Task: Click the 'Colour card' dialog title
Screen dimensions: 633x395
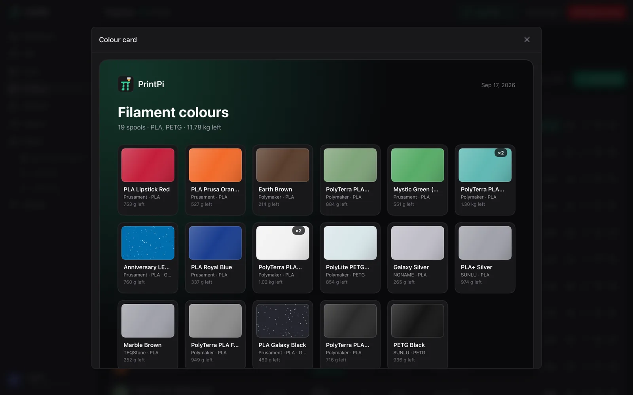Action: tap(118, 39)
